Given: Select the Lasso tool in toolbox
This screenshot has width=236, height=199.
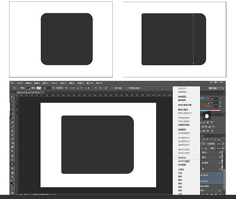Looking at the screenshot, I should coord(13,105).
